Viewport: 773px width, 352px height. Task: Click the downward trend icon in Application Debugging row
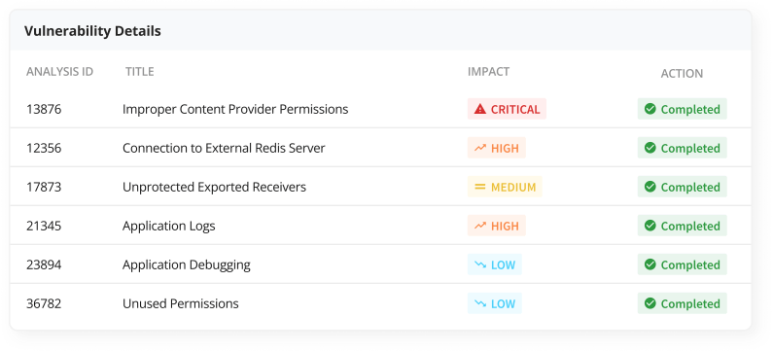pos(480,264)
